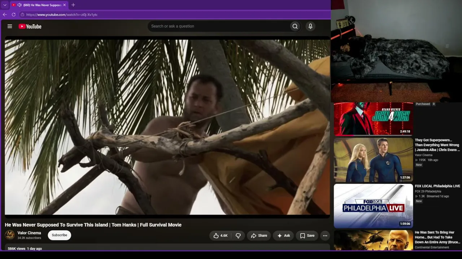Click the '586K views 1 day ago' description text
This screenshot has height=259, width=462.
point(25,249)
